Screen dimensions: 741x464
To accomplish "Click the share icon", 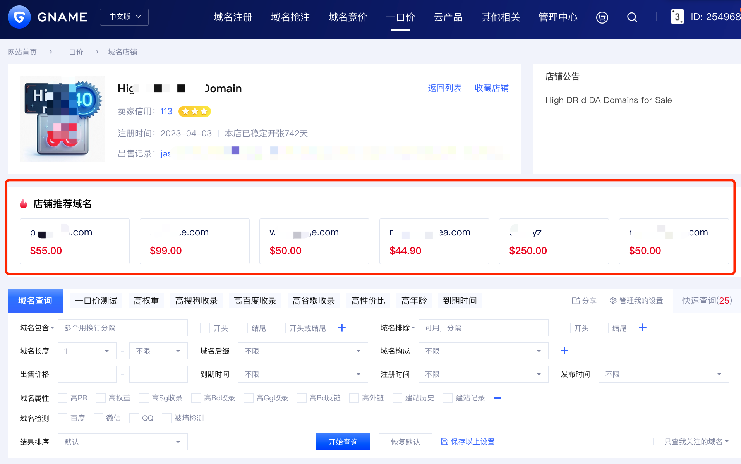I will 576,301.
